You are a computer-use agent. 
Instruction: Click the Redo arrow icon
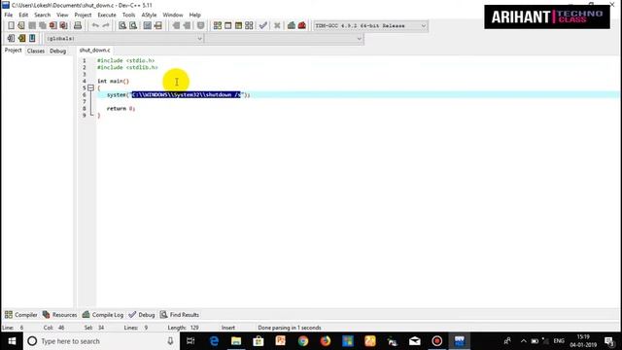[106, 26]
